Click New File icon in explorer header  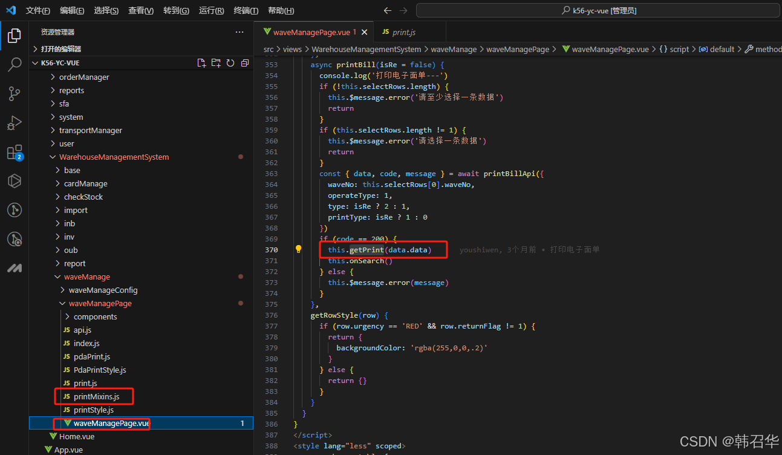202,63
